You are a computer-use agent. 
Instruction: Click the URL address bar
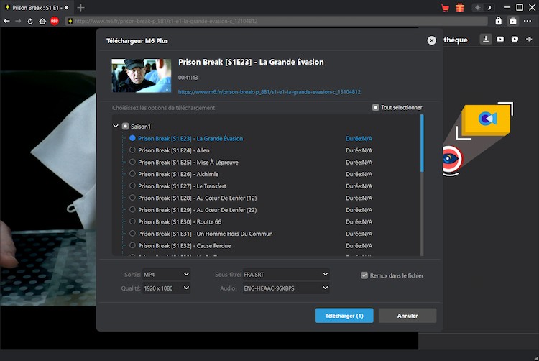tap(277, 22)
